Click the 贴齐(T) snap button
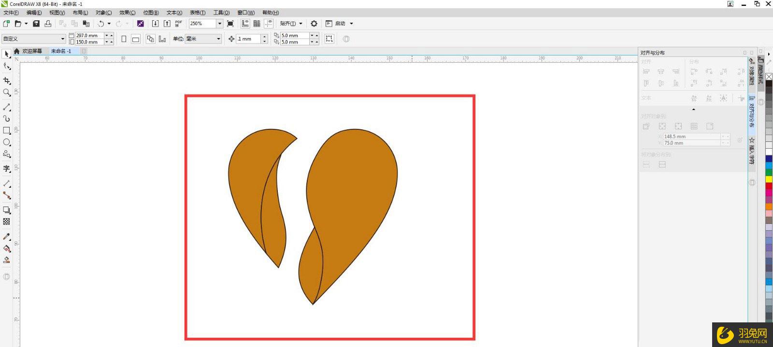This screenshot has width=773, height=347. (288, 24)
